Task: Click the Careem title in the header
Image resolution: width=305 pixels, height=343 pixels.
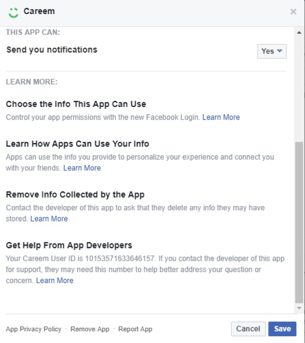Action: tap(39, 11)
